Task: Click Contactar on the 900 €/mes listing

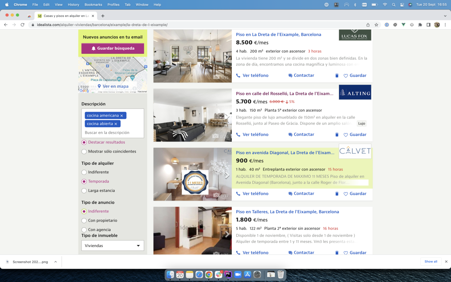Action: click(301, 194)
